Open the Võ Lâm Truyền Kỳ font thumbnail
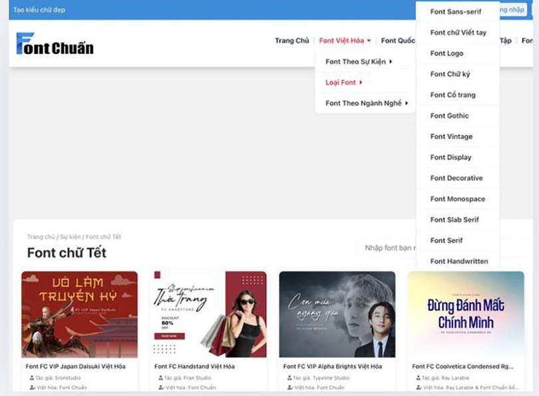The width and height of the screenshot is (539, 396). coord(79,314)
